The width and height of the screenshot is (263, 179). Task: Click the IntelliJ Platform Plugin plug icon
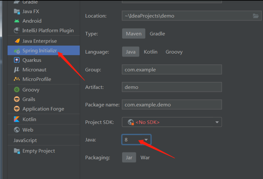coord(17,30)
